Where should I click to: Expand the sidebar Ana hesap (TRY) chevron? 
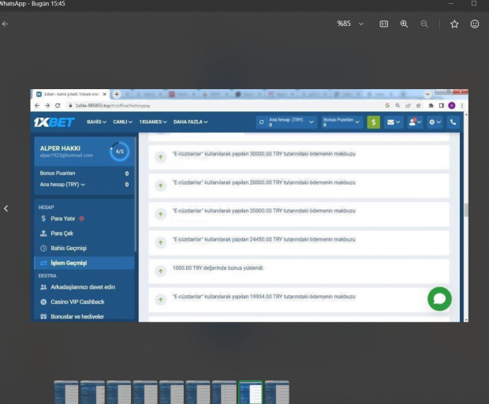83,185
